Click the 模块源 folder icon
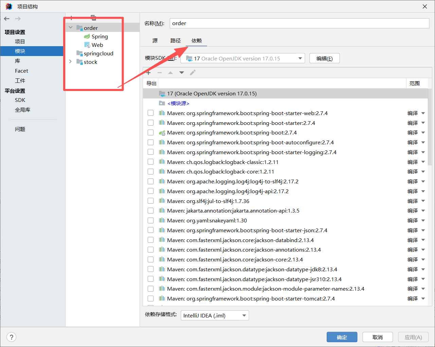Screen dimensions: 435x347 (x=162, y=103)
